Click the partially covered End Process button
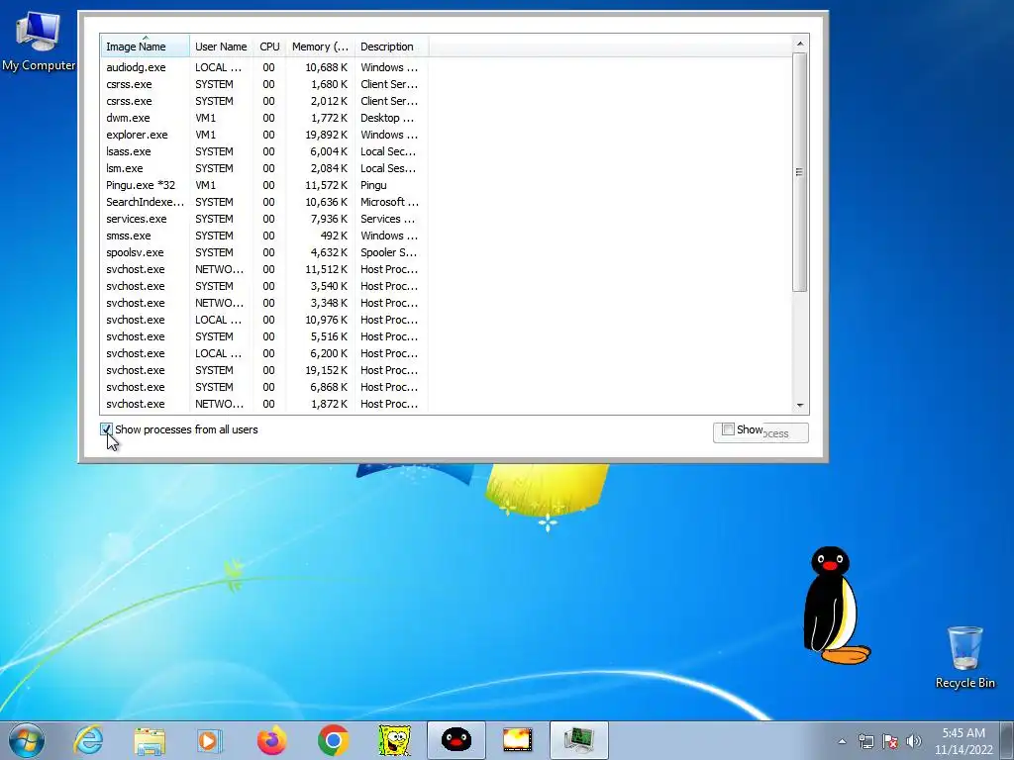This screenshot has width=1014, height=760. click(785, 433)
